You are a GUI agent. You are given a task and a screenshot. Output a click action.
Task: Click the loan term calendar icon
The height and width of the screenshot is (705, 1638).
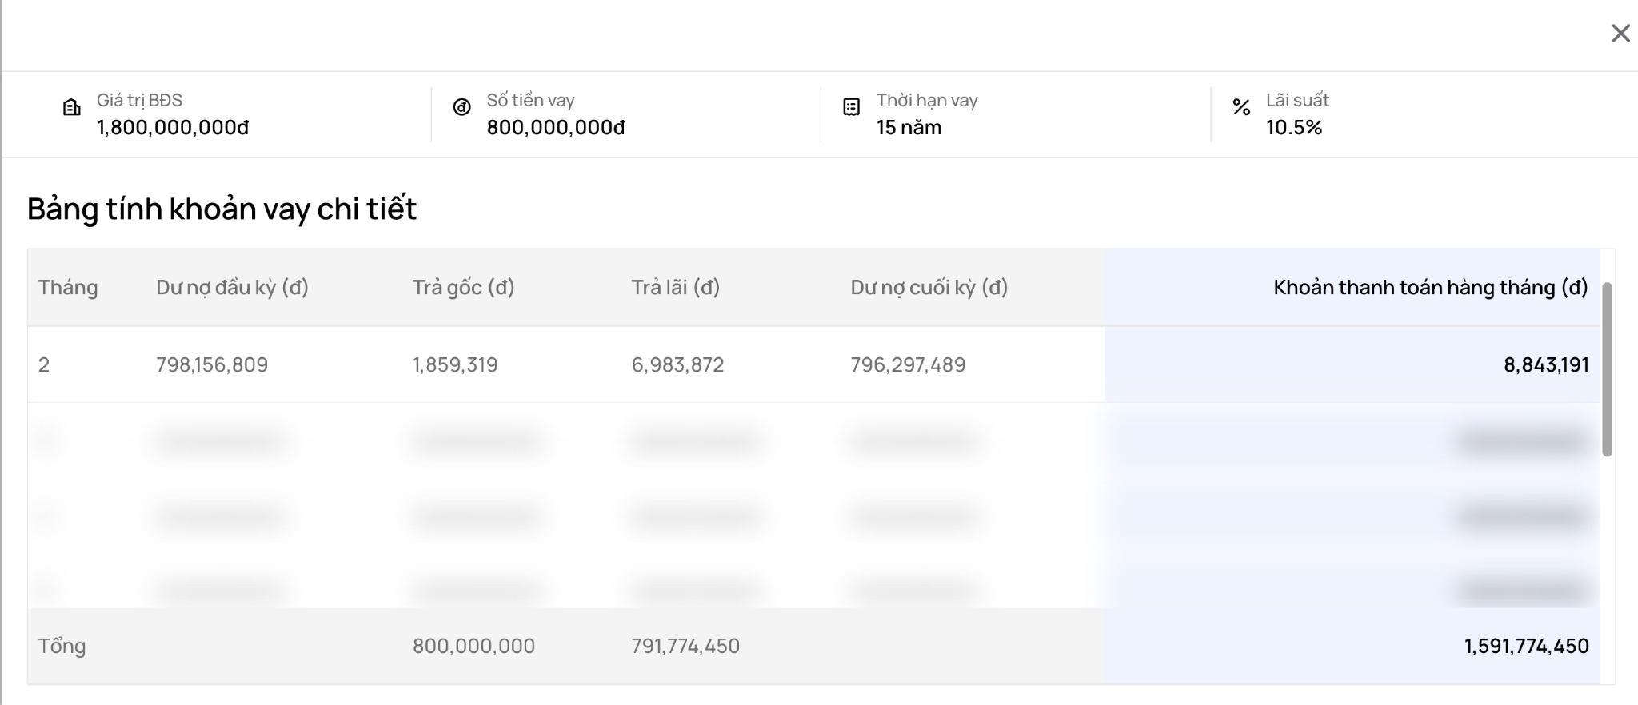852,107
